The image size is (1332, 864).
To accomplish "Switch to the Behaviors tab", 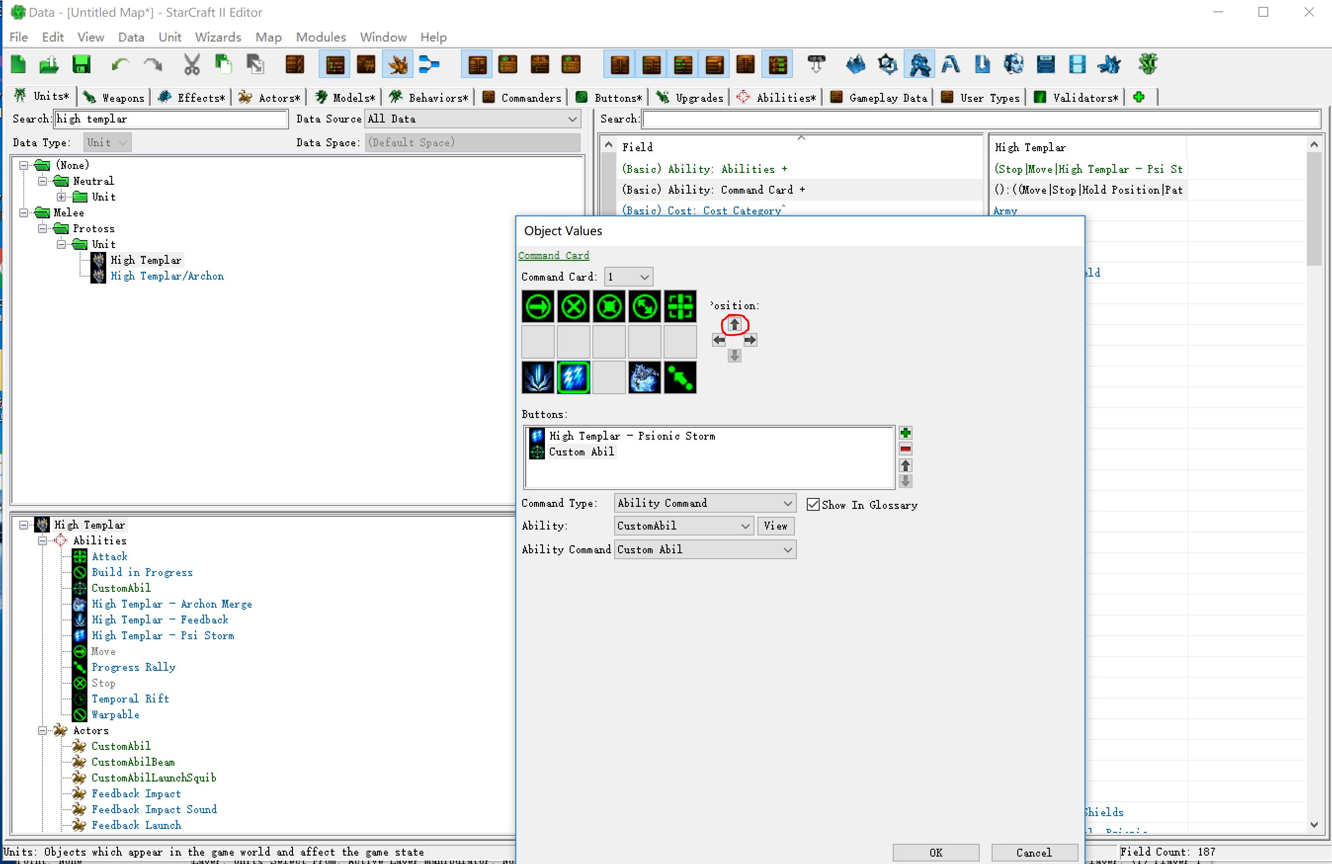I will pyautogui.click(x=429, y=97).
